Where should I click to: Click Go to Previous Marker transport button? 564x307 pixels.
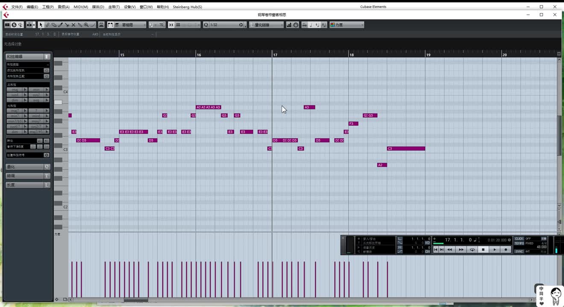tap(436, 249)
